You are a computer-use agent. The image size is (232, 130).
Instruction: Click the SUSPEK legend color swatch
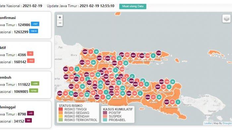[x=105, y=116]
